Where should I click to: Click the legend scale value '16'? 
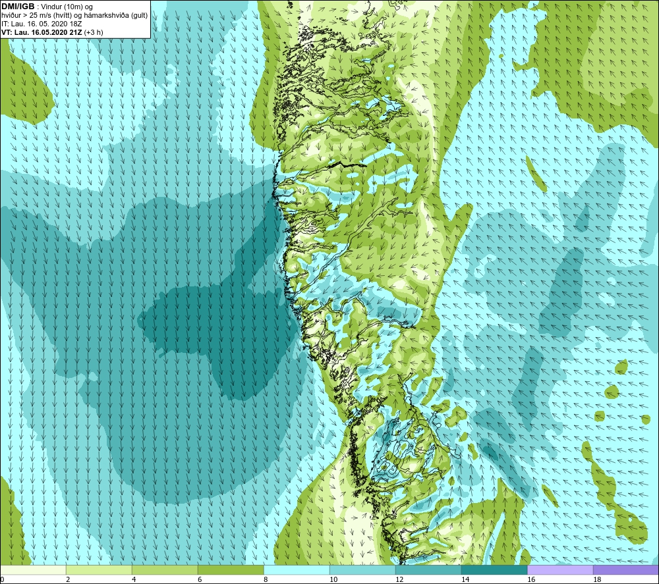tap(531, 580)
